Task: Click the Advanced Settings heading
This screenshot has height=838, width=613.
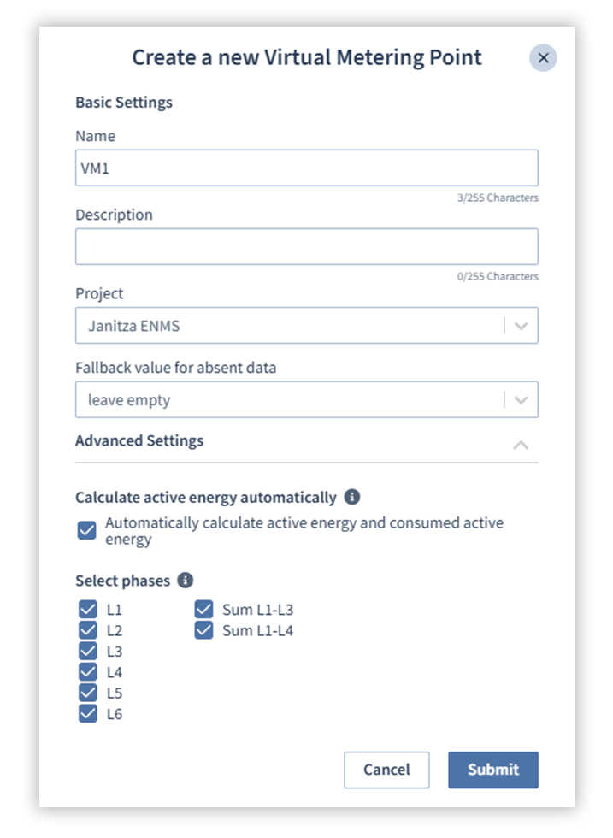Action: [x=139, y=441]
